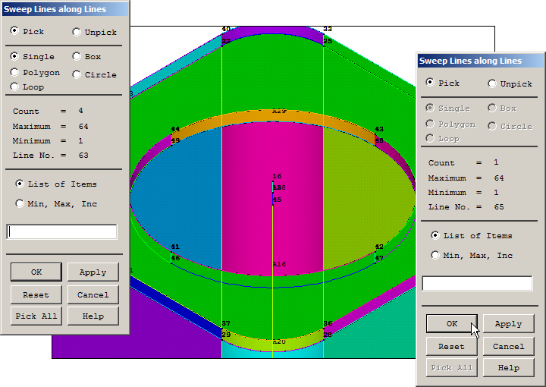The width and height of the screenshot is (546, 387).
Task: Pick keypoint 41 on the ring
Action: tap(175, 247)
